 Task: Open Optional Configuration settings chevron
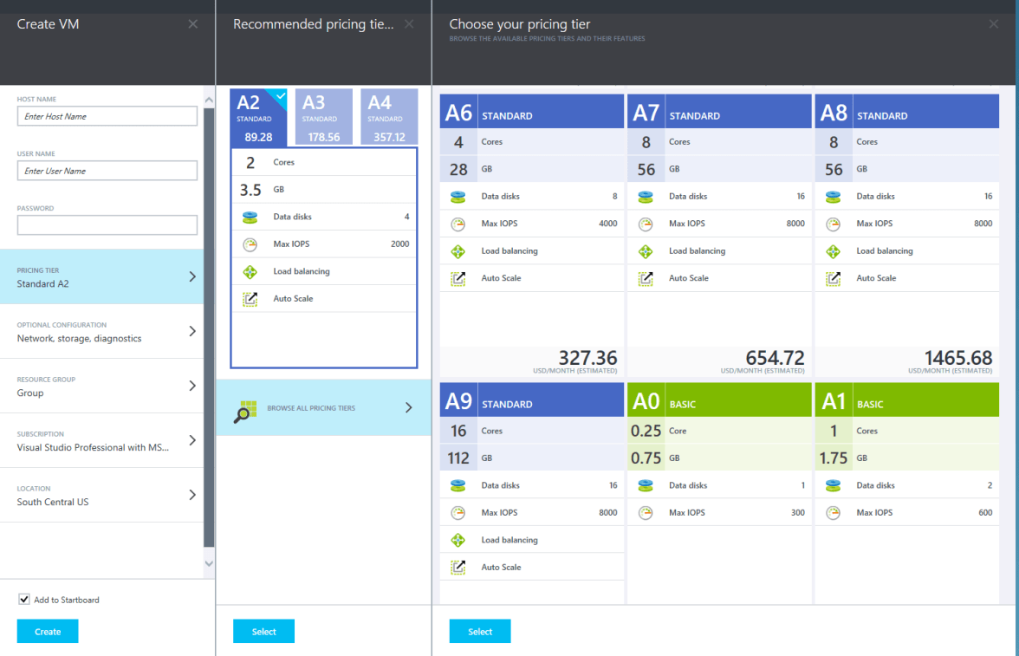point(192,331)
